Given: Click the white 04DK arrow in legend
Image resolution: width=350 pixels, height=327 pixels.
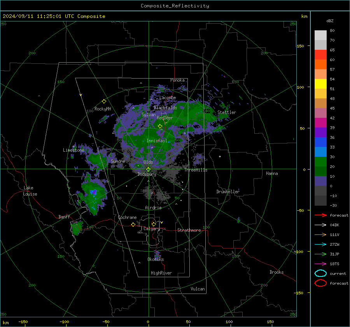Looking at the screenshot, I should point(320,225).
